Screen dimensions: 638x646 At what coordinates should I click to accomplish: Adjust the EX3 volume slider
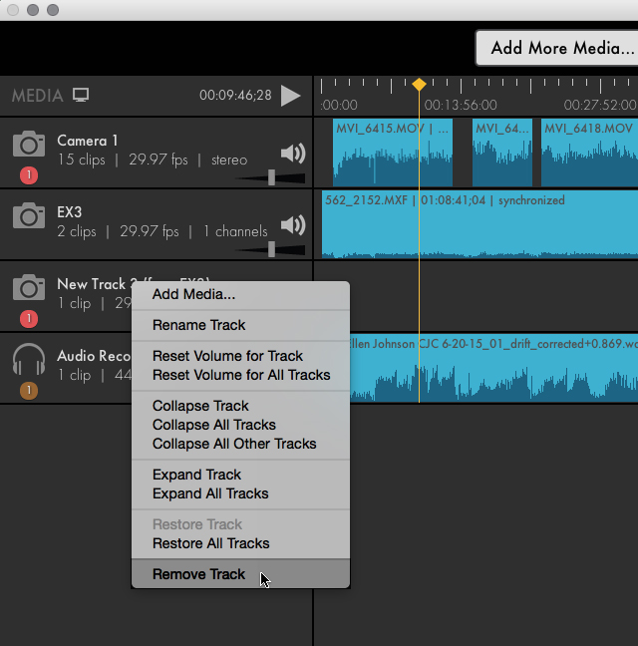(x=271, y=249)
